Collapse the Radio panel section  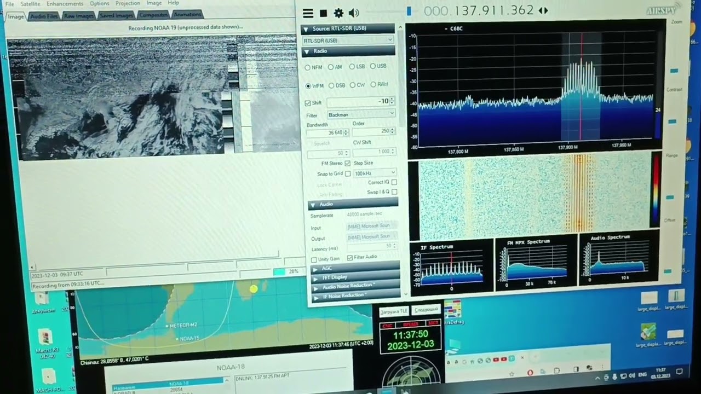[x=348, y=51]
